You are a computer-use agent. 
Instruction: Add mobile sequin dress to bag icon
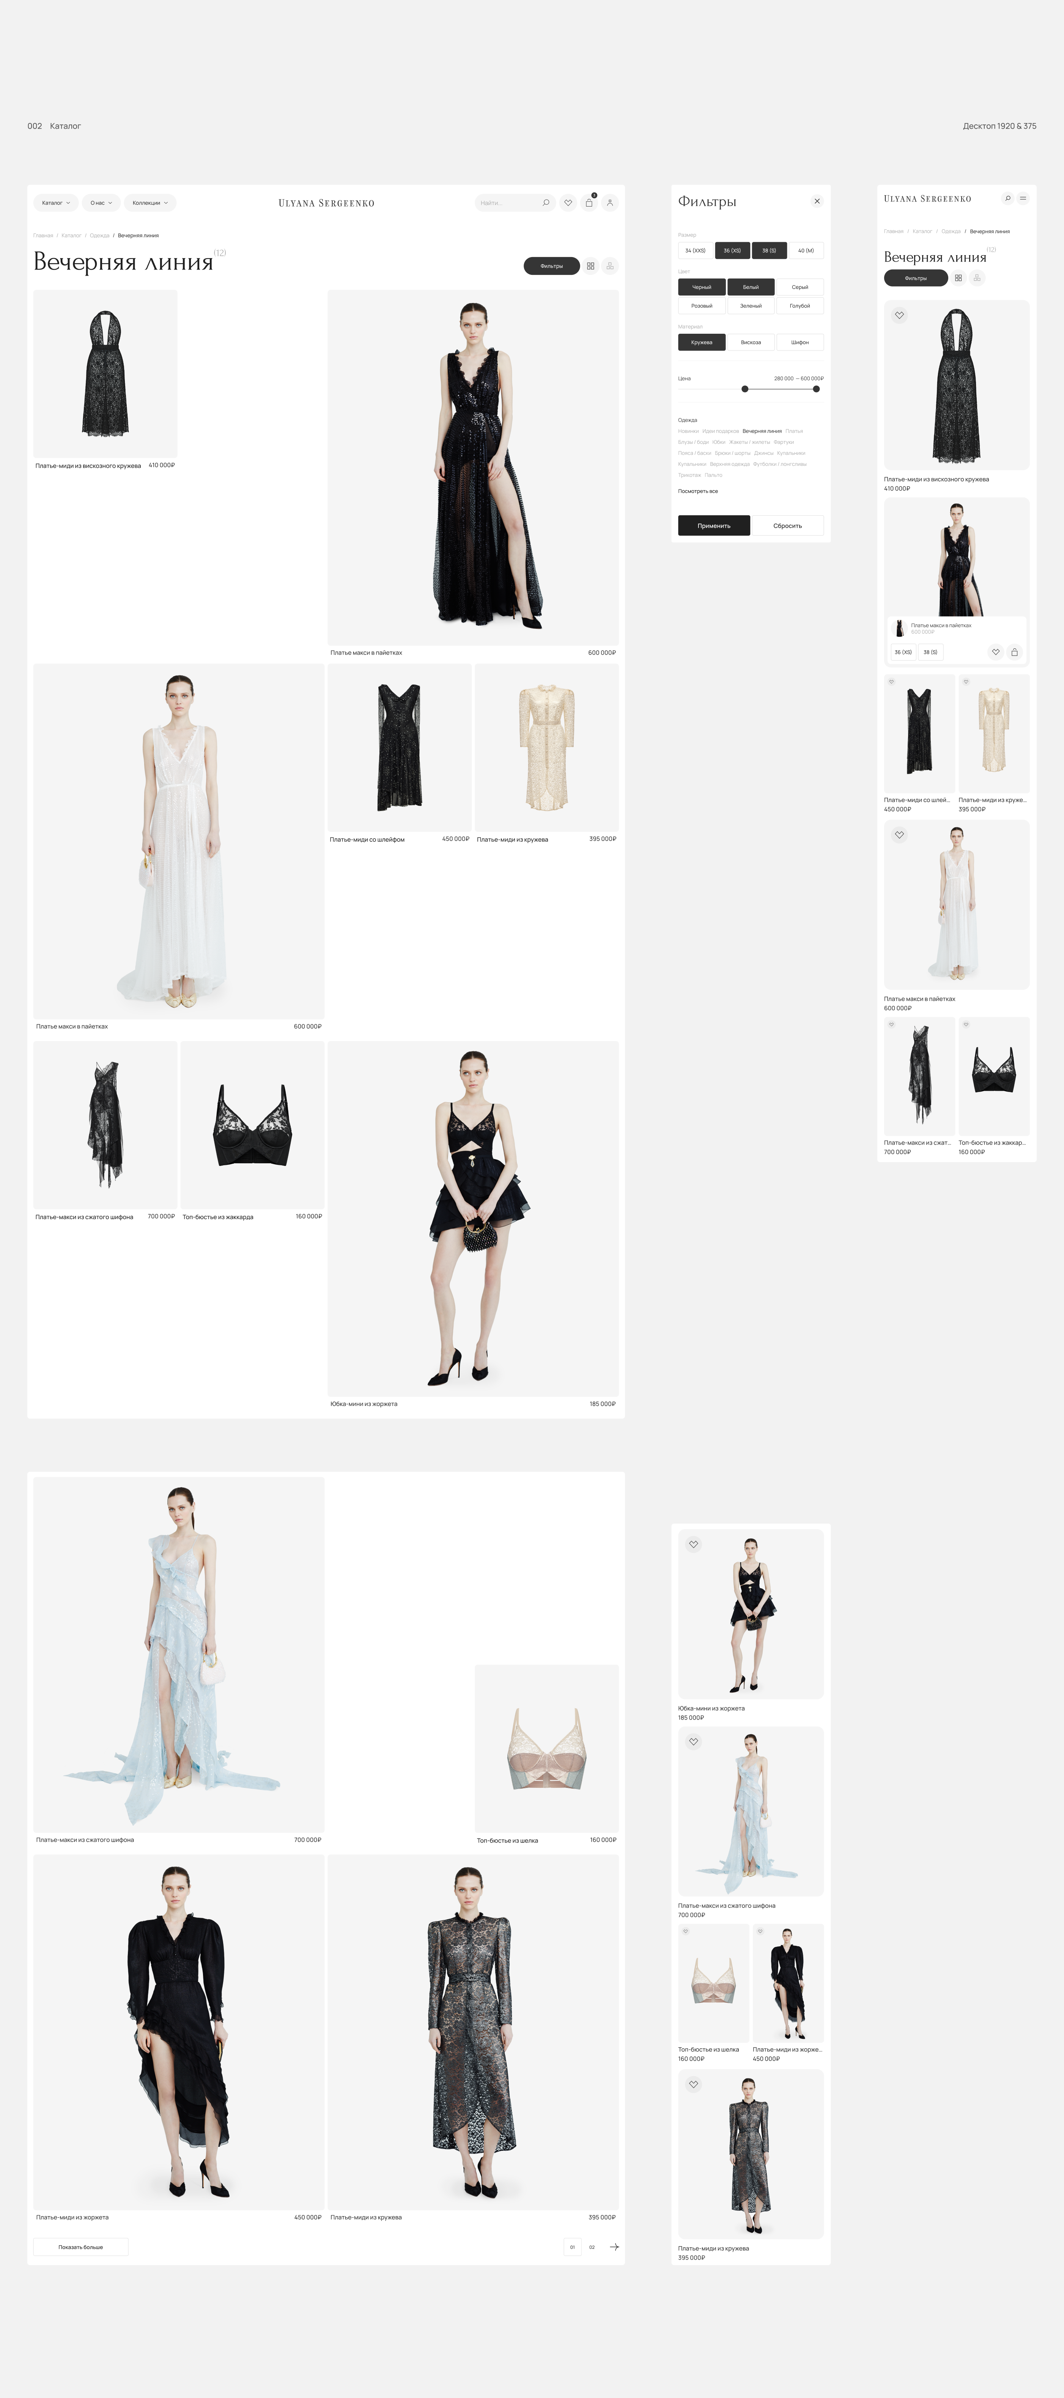(1015, 653)
